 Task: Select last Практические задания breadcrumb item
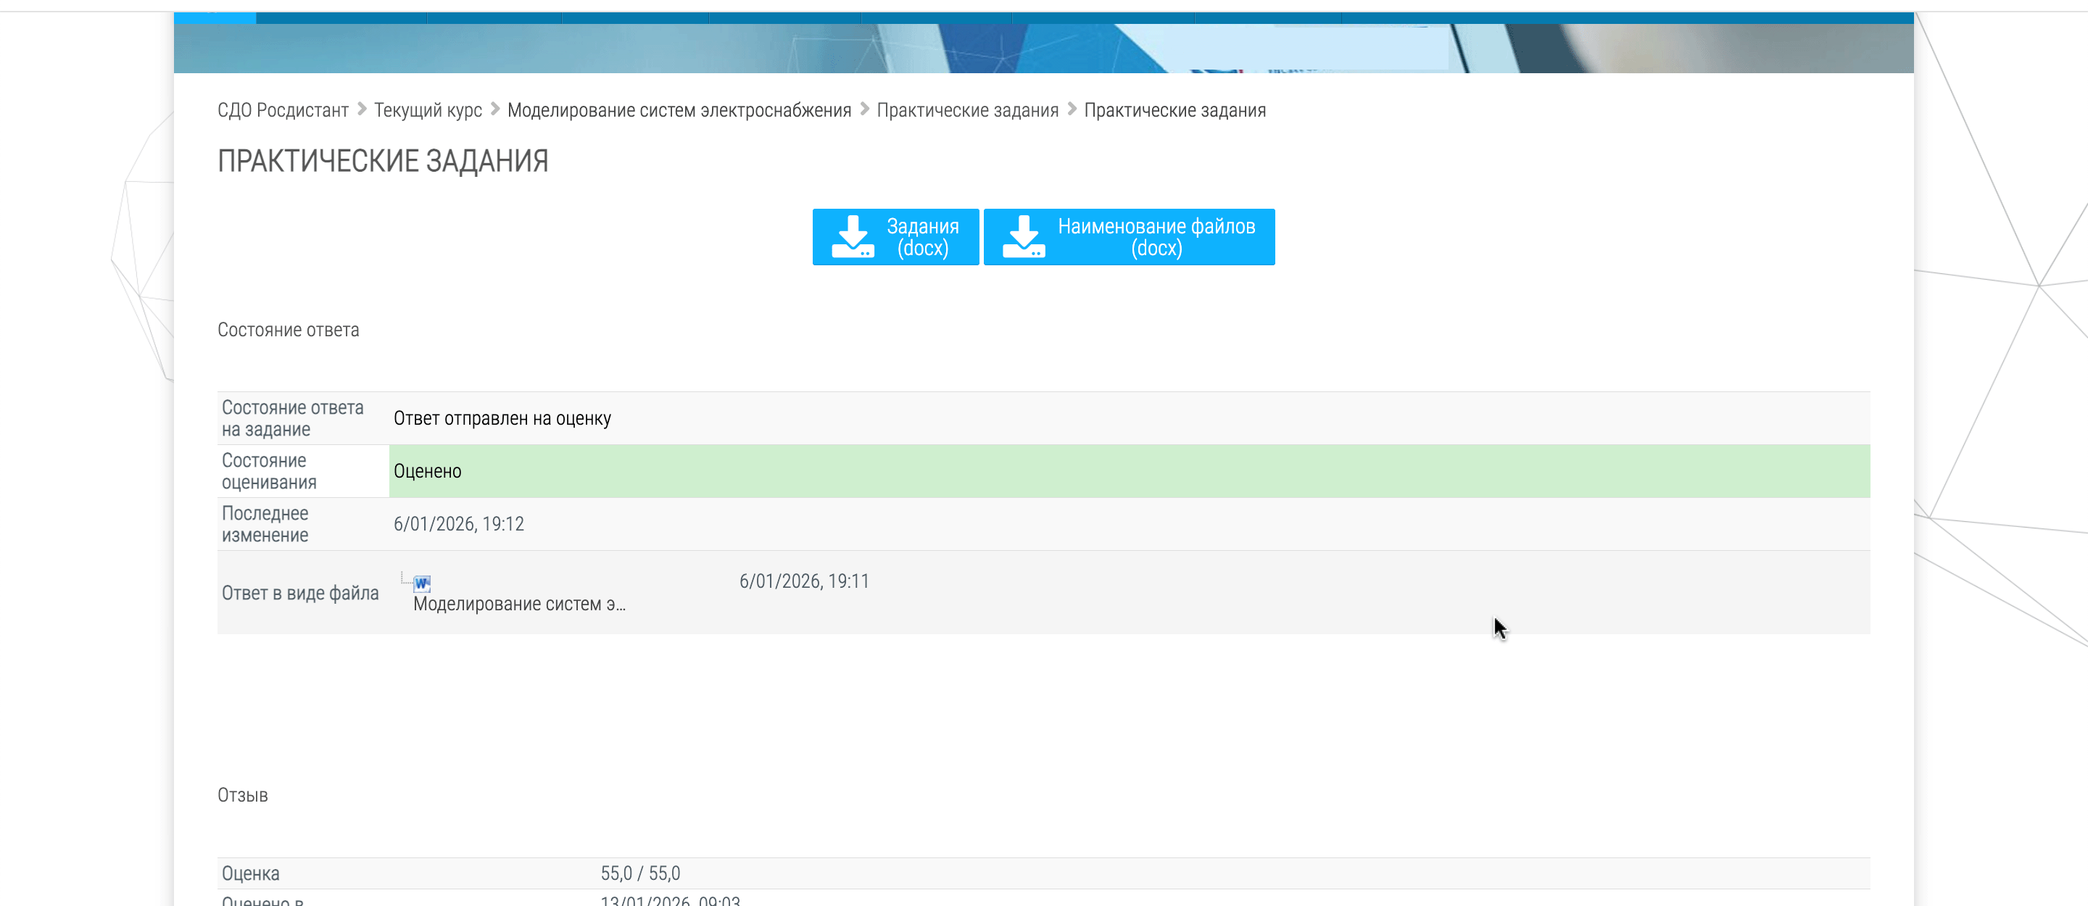1174,110
